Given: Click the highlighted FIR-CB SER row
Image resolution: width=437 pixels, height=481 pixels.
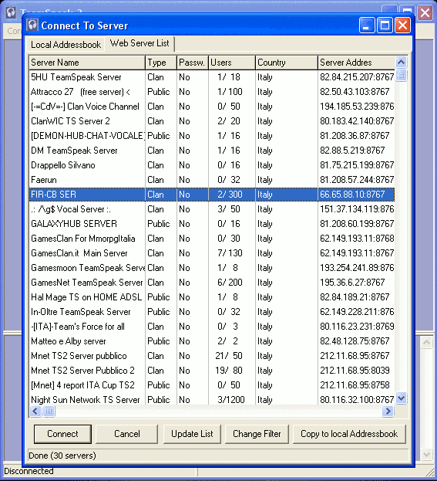Looking at the screenshot, I should tap(212, 195).
